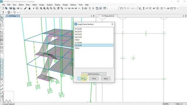Select section K1.30x40 in list

(94, 43)
